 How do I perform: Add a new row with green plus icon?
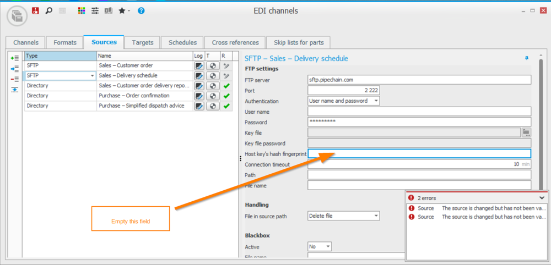14,58
